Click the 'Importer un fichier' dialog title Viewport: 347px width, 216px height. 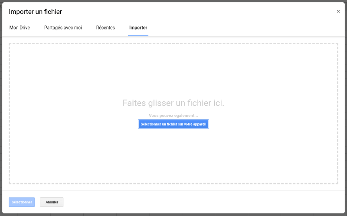pyautogui.click(x=36, y=12)
